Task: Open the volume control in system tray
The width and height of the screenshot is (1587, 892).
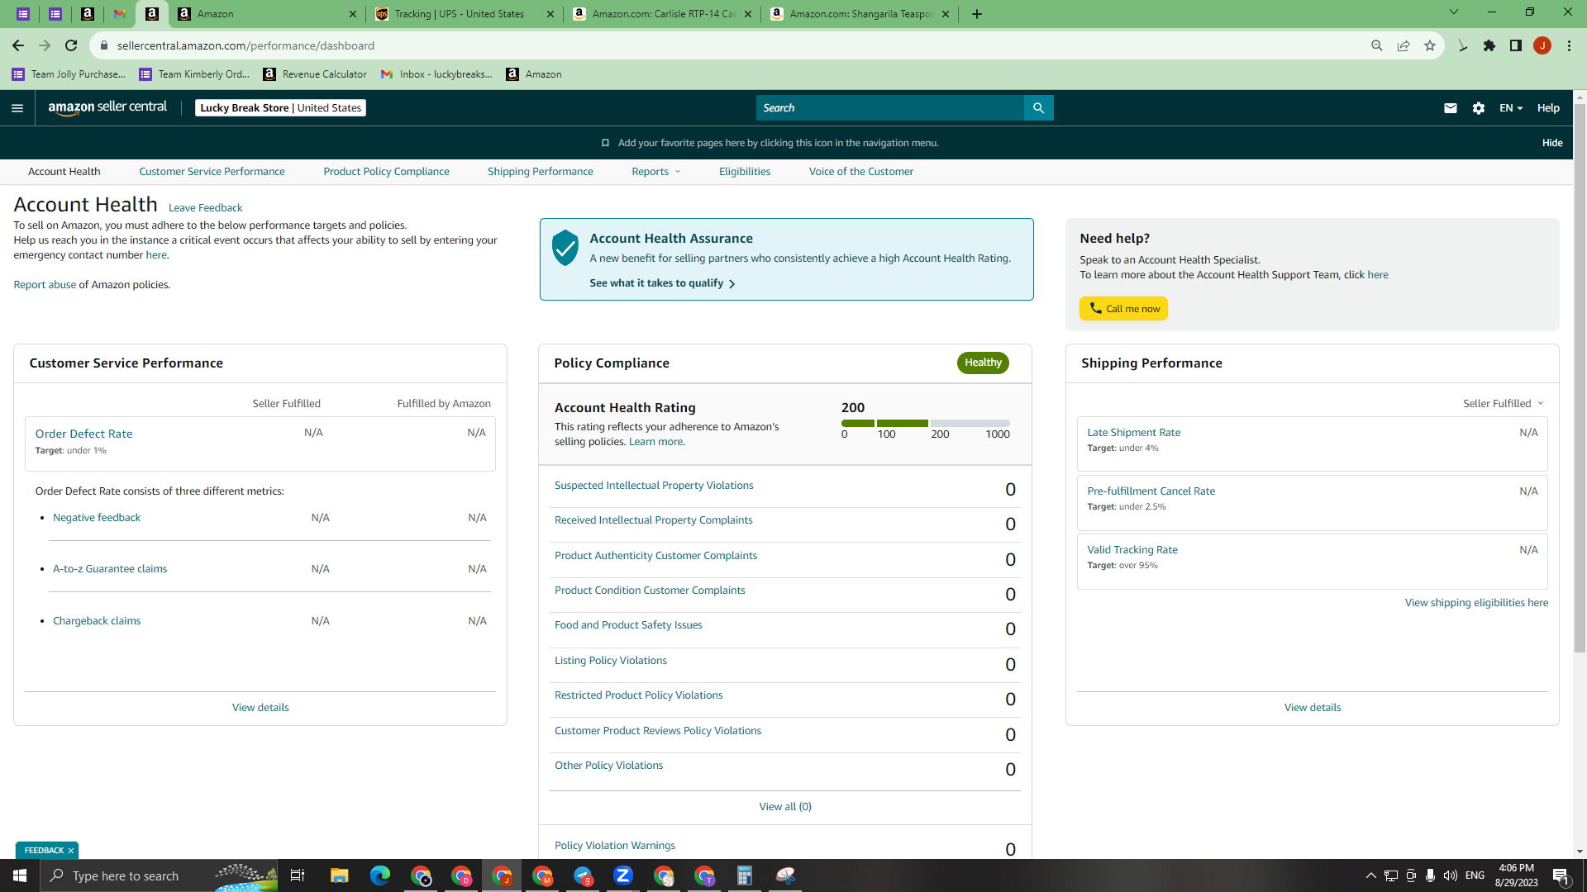Action: [1451, 875]
